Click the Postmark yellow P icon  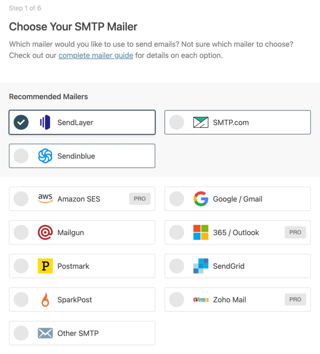pos(46,266)
